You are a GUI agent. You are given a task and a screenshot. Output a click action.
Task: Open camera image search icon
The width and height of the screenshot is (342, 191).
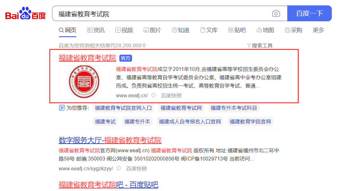pyautogui.click(x=276, y=13)
